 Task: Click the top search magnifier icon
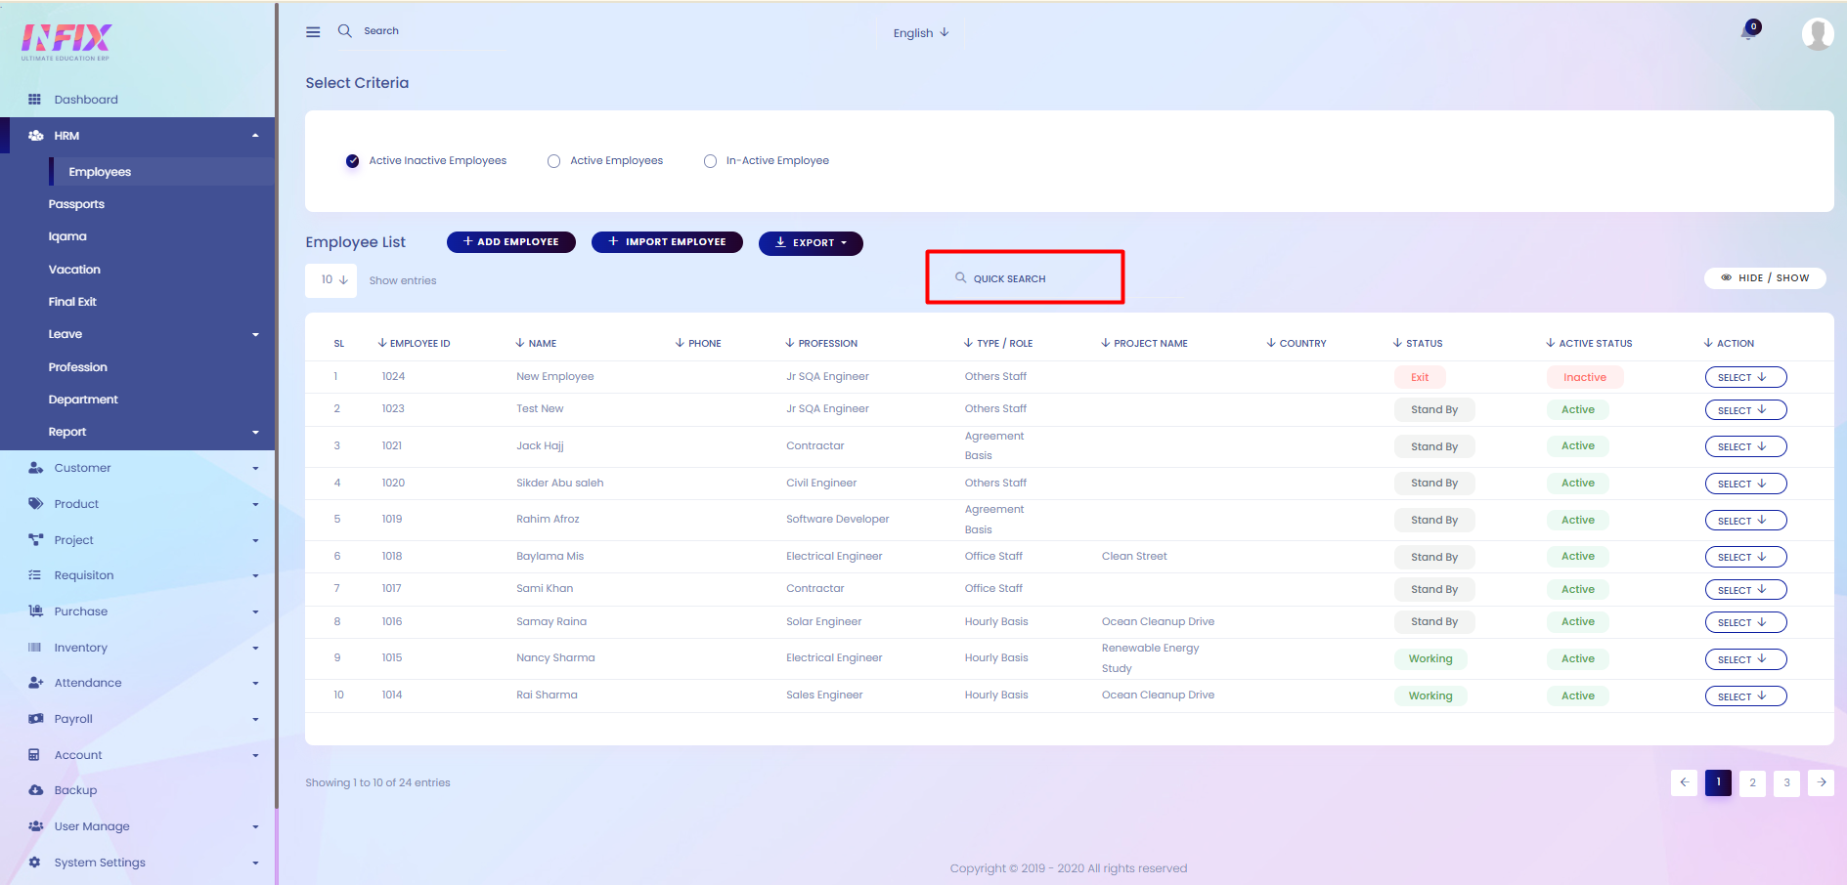coord(344,31)
